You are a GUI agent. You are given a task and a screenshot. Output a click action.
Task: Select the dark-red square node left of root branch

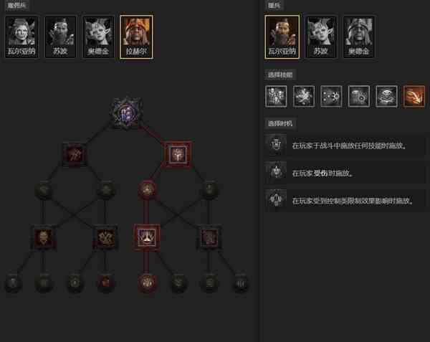coord(75,155)
